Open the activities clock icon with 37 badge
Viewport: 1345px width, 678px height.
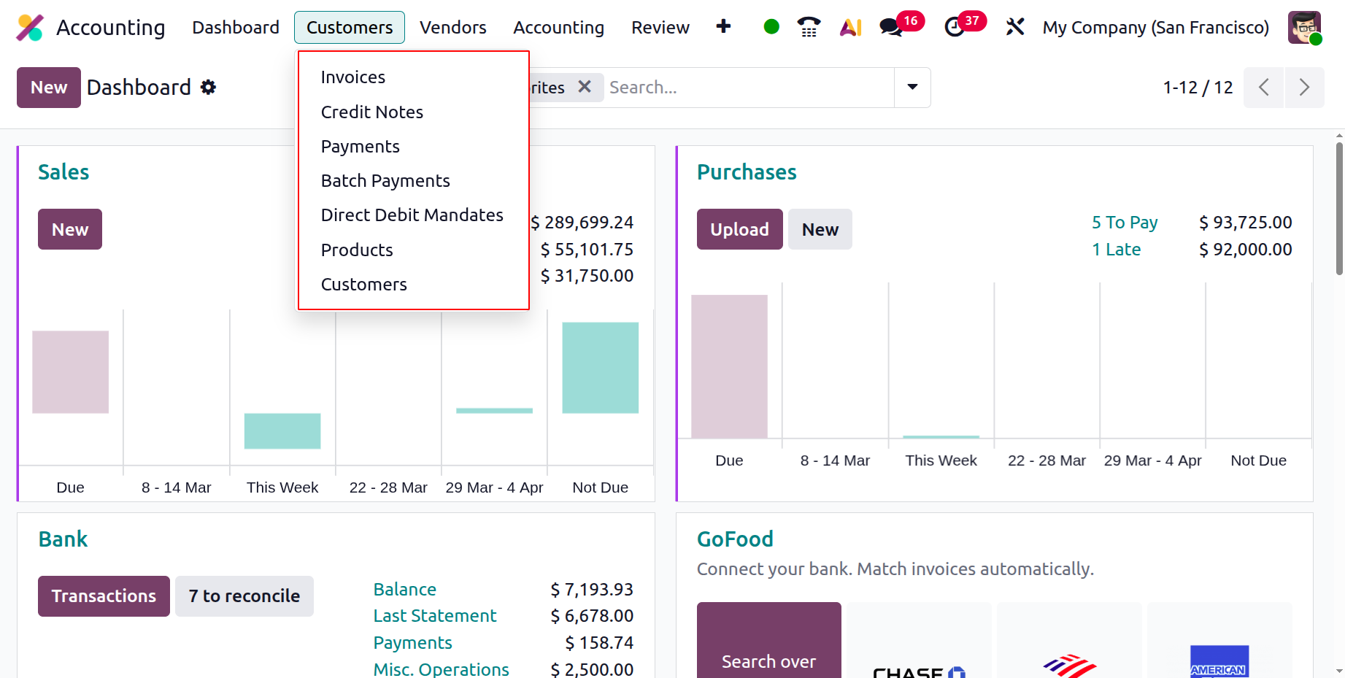point(955,28)
